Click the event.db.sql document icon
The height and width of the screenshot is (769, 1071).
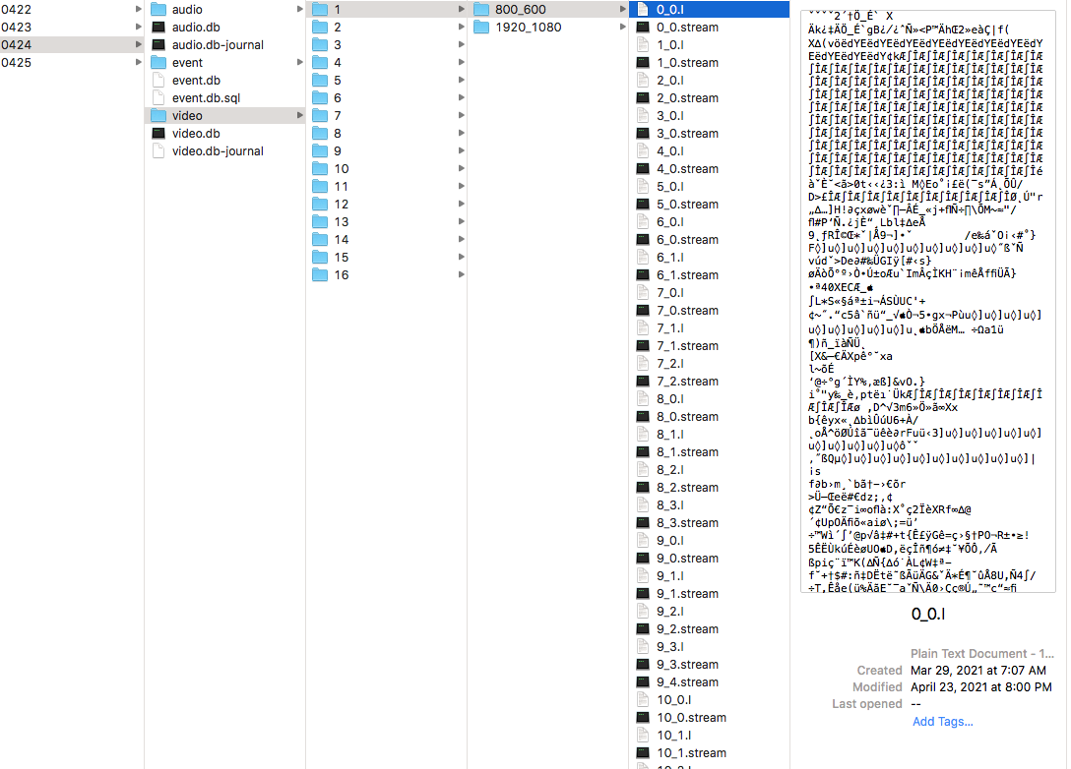(158, 98)
